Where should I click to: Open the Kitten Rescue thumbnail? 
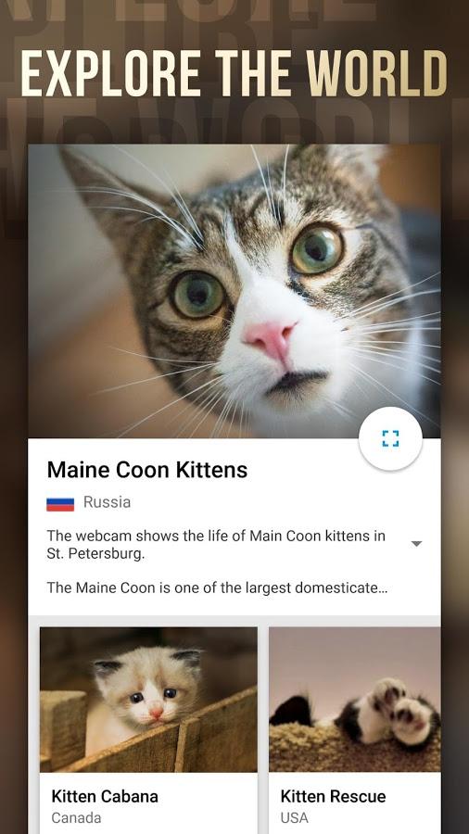click(355, 700)
